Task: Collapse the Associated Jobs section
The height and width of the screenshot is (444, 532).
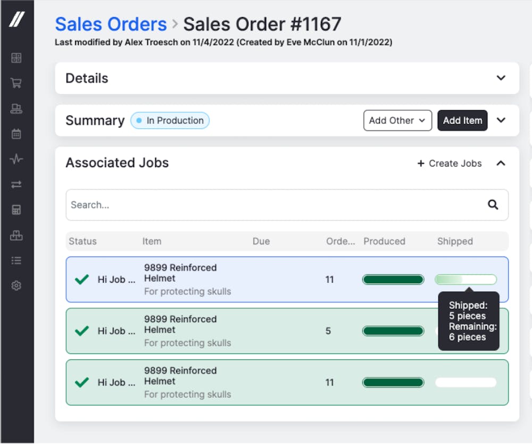Action: (x=501, y=163)
